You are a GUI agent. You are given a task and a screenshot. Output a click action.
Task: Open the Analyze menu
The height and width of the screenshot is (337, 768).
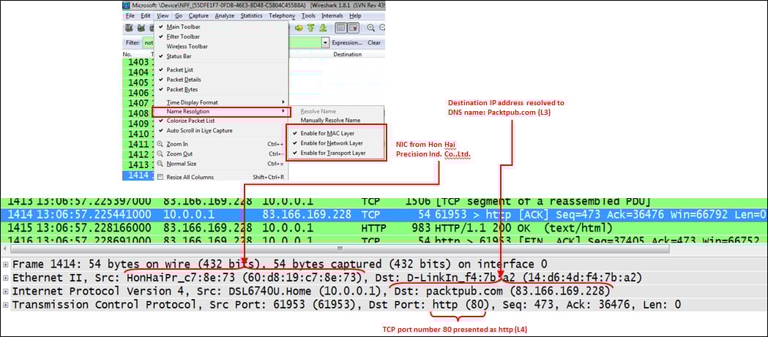point(224,15)
